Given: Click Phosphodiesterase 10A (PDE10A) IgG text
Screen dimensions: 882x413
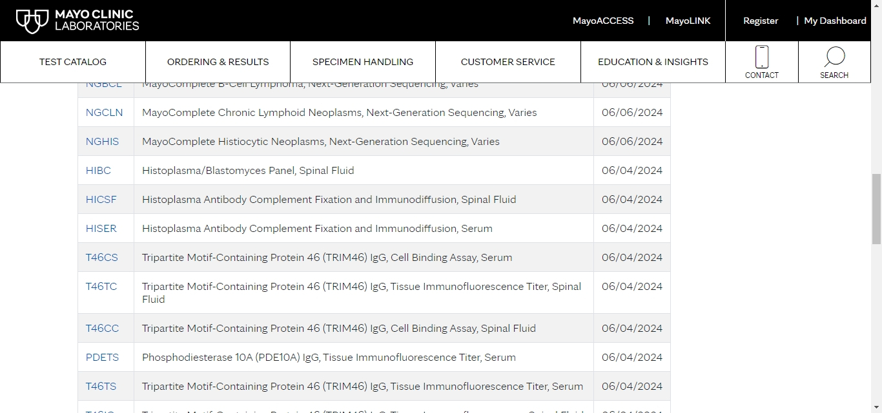Looking at the screenshot, I should 329,358.
